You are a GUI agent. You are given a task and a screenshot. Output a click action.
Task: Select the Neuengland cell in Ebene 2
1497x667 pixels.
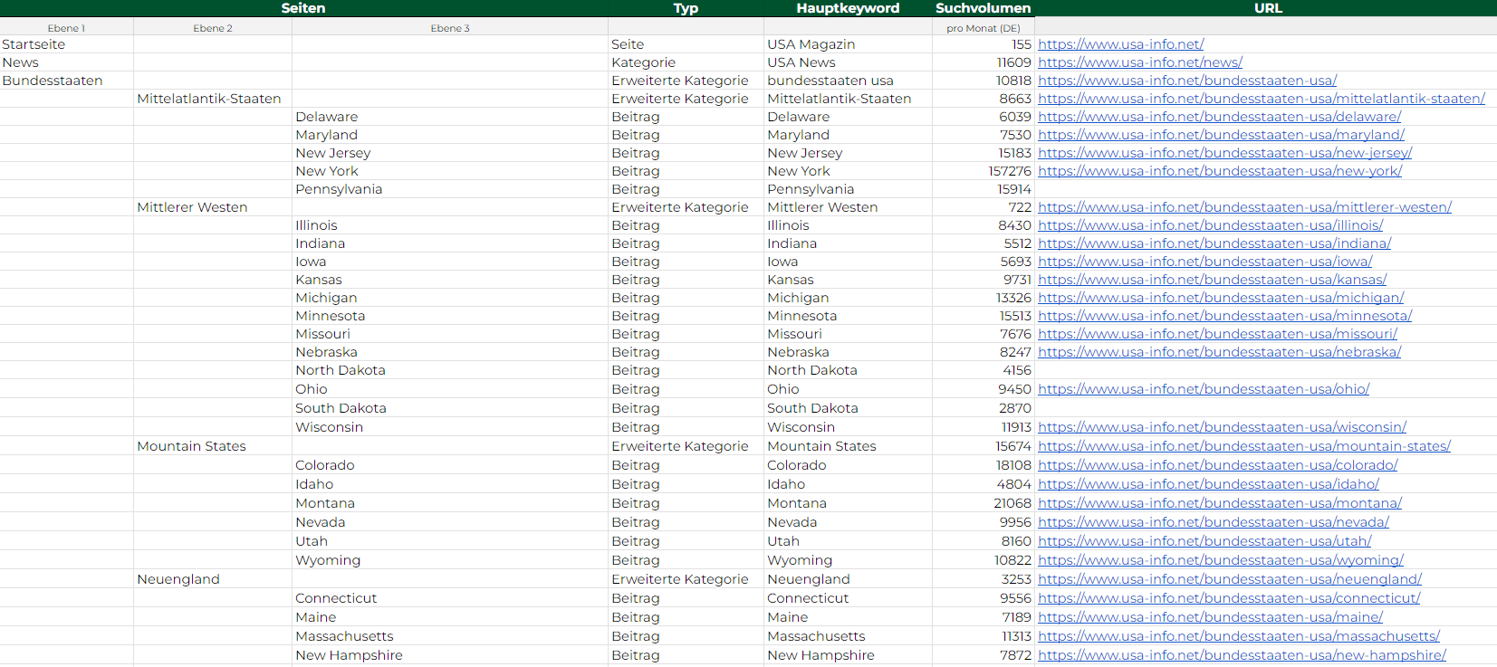(x=213, y=579)
